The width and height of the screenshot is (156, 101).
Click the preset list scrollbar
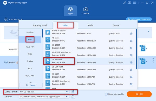click(136, 49)
